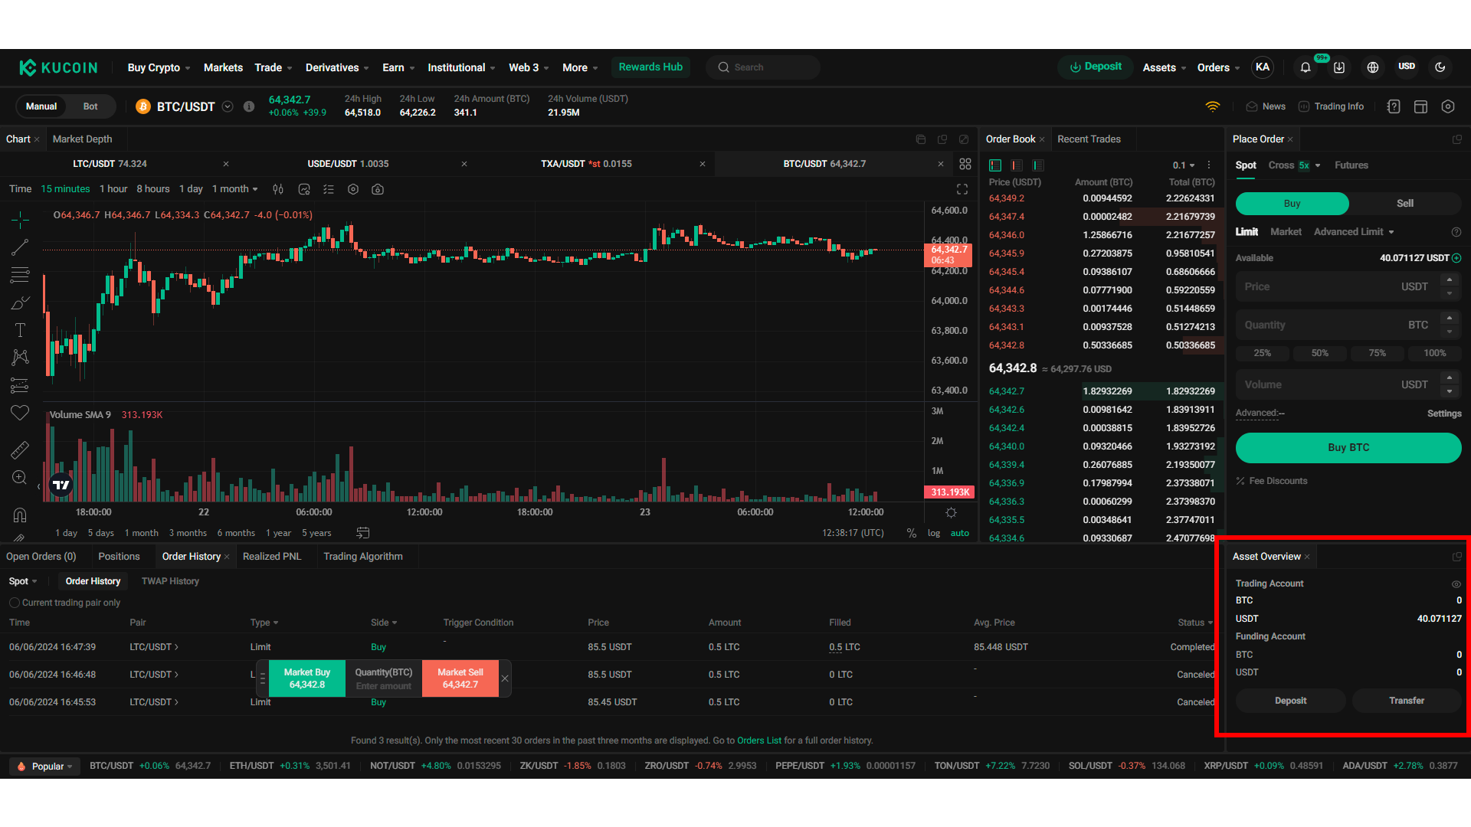This screenshot has height=827, width=1471.
Task: Select the 75% quantity allocation option
Action: tap(1377, 353)
